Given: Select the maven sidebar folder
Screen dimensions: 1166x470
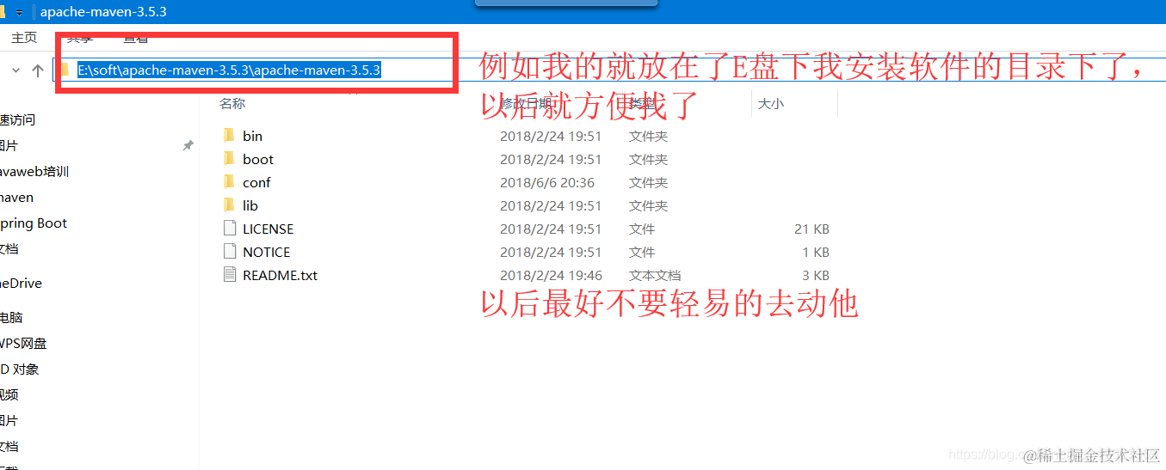Looking at the screenshot, I should (x=16, y=198).
